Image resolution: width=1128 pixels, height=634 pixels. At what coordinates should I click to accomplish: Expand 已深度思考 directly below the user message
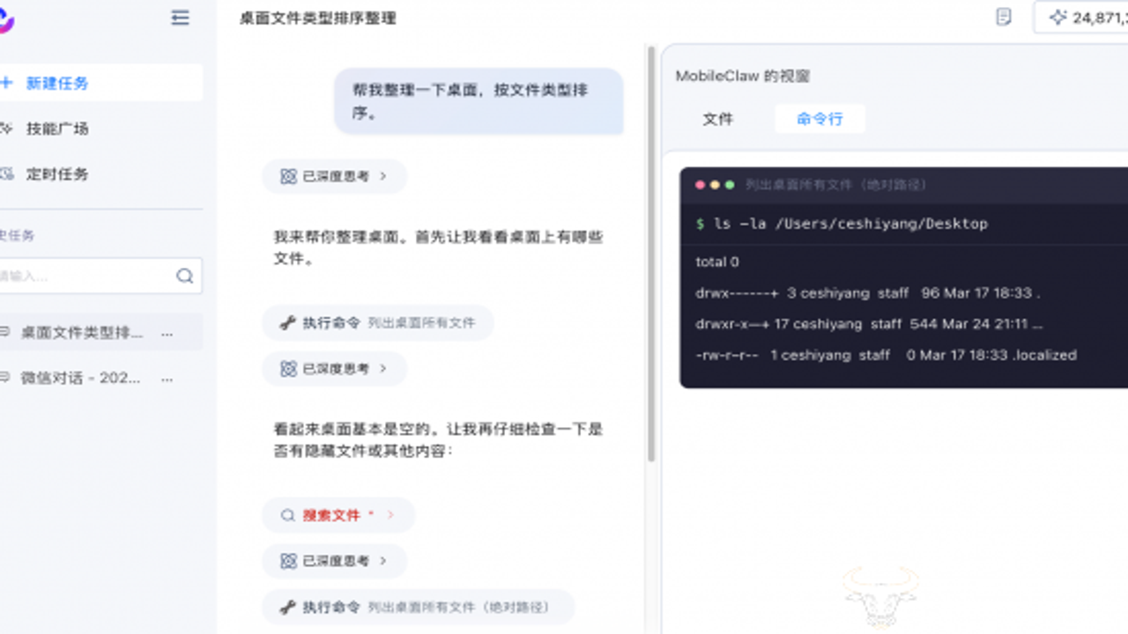point(334,176)
